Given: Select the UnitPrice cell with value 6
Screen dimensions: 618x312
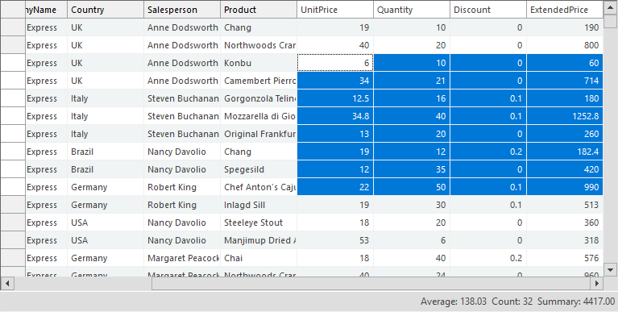Looking at the screenshot, I should click(334, 63).
